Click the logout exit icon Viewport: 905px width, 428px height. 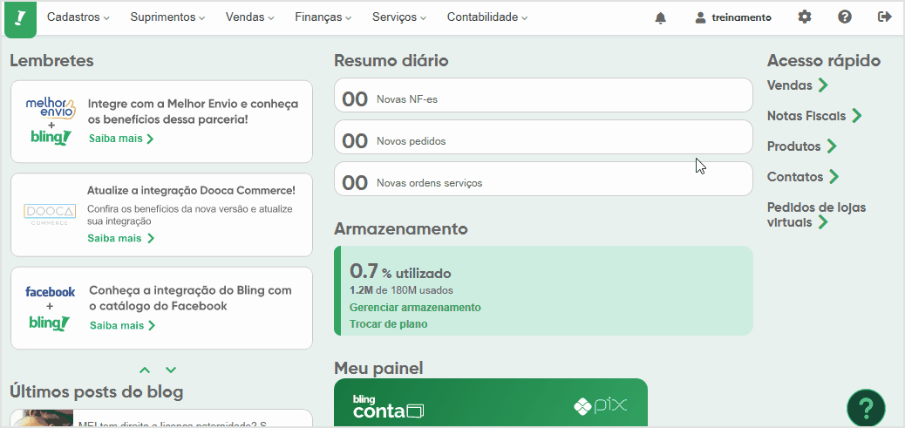pos(884,17)
